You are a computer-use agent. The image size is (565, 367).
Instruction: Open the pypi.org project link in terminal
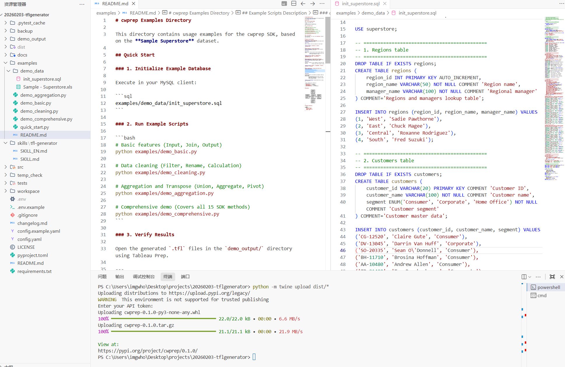[148, 351]
